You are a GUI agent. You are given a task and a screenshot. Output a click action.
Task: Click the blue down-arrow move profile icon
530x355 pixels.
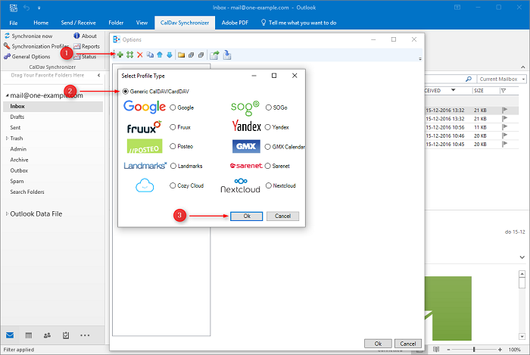[x=169, y=55]
